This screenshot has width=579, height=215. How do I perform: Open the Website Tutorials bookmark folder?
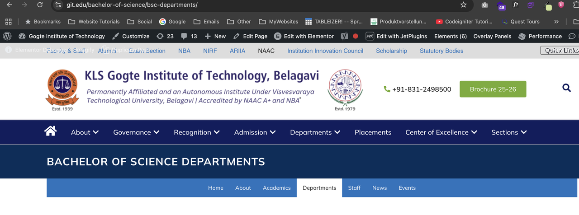click(94, 21)
